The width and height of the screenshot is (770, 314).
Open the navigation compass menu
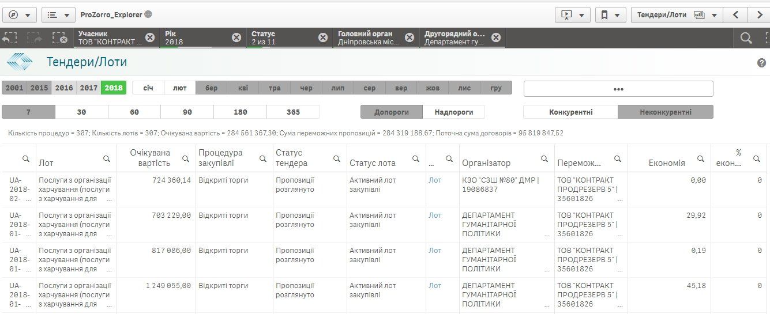[20, 15]
